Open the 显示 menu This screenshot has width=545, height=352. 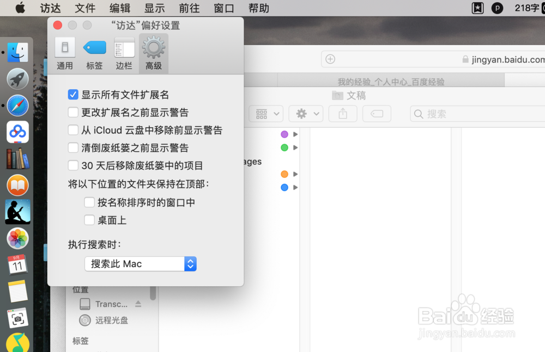(154, 8)
